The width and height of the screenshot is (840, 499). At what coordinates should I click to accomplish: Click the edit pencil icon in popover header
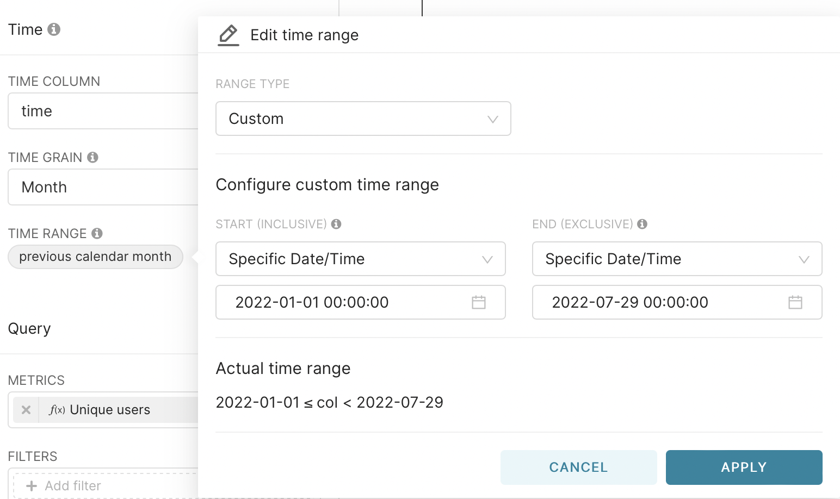click(x=228, y=35)
